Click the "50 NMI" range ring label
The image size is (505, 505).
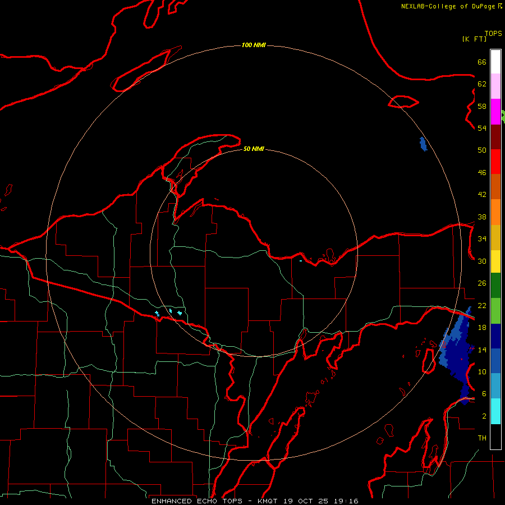(x=254, y=149)
